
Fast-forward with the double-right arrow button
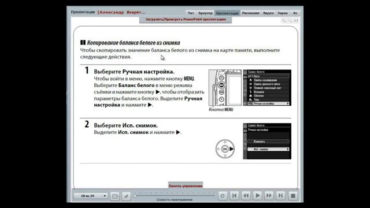(x=269, y=196)
